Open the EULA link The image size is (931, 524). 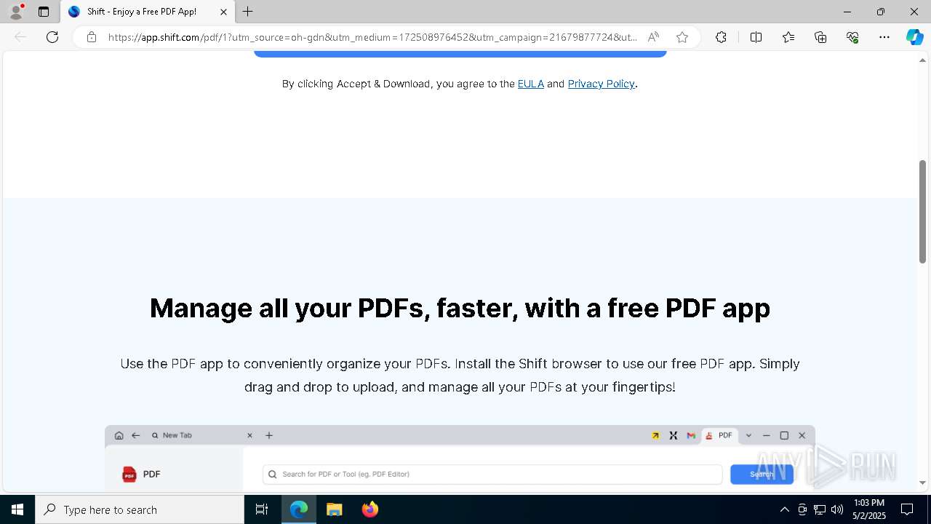point(530,84)
